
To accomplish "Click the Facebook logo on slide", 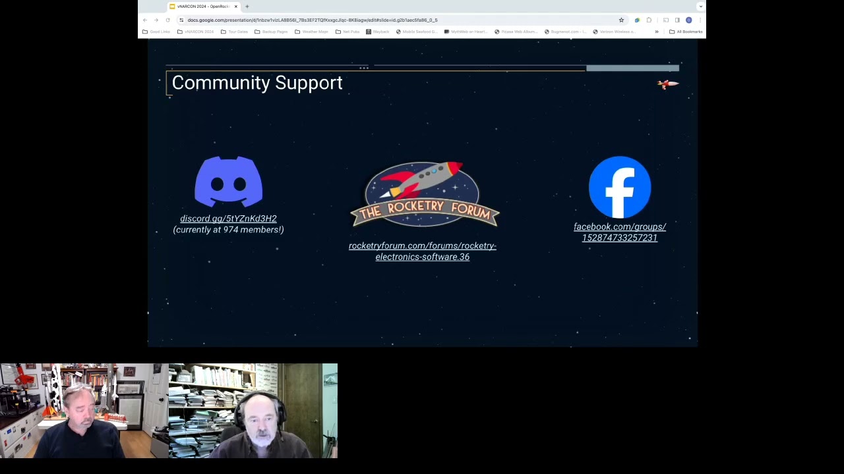I will tap(620, 187).
